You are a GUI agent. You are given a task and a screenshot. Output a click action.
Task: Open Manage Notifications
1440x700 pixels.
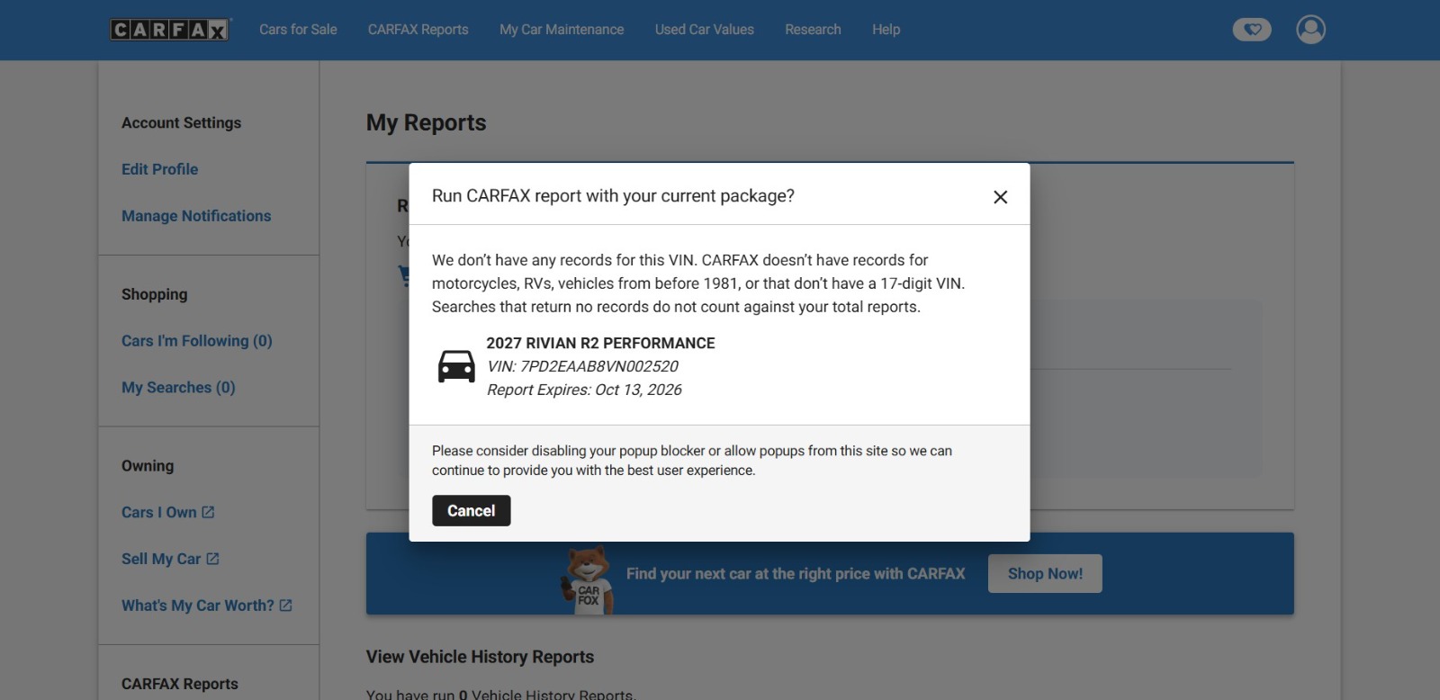click(x=196, y=216)
